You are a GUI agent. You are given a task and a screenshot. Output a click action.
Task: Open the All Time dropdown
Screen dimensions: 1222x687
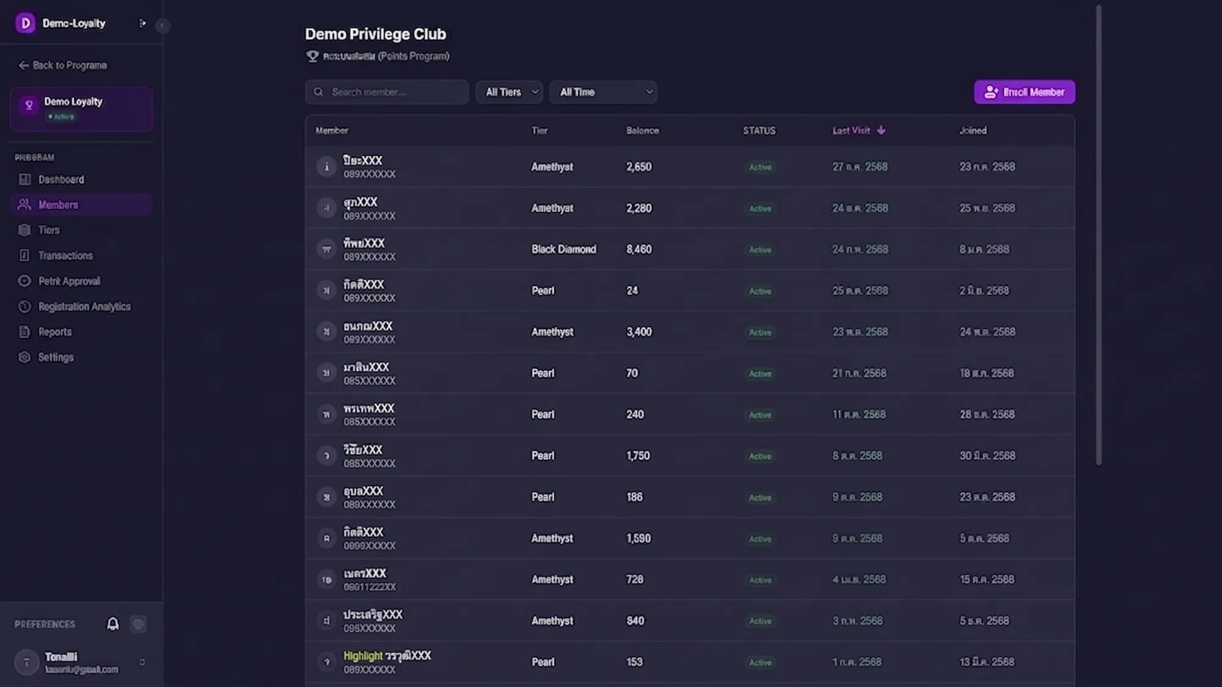click(603, 92)
